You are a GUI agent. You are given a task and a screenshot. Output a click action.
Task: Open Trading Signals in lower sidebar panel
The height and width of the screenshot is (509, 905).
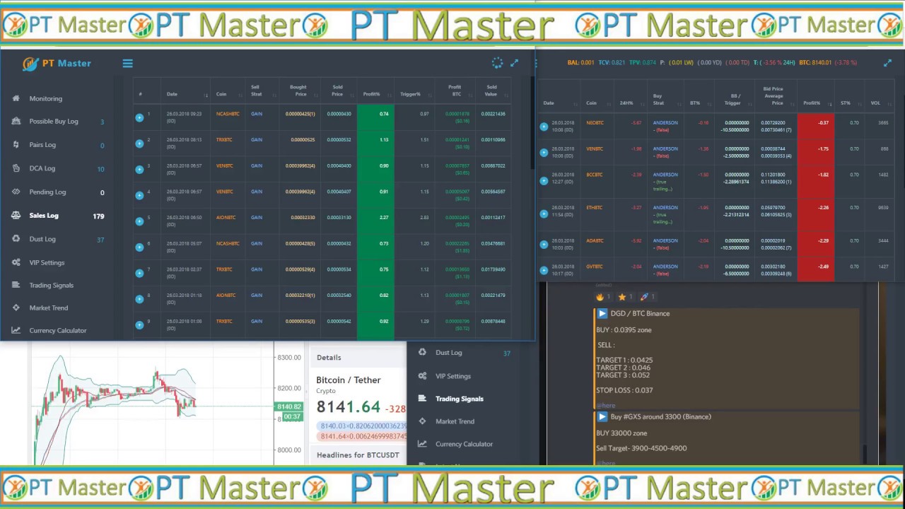460,399
